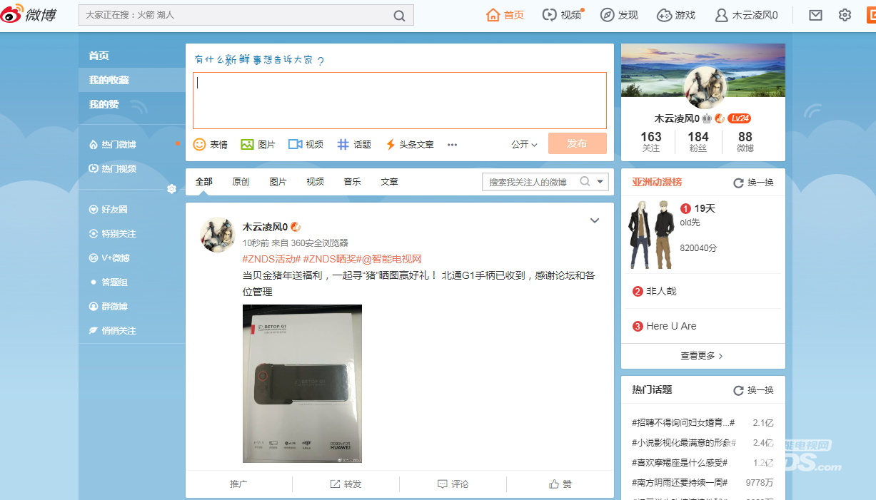
Task: Click inside the top search field
Action: (x=236, y=15)
